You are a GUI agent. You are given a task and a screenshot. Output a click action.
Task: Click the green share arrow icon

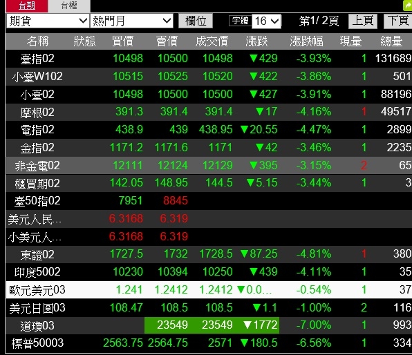(408, 6)
